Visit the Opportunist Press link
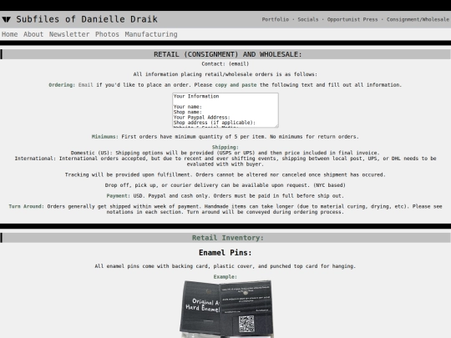 352,19
